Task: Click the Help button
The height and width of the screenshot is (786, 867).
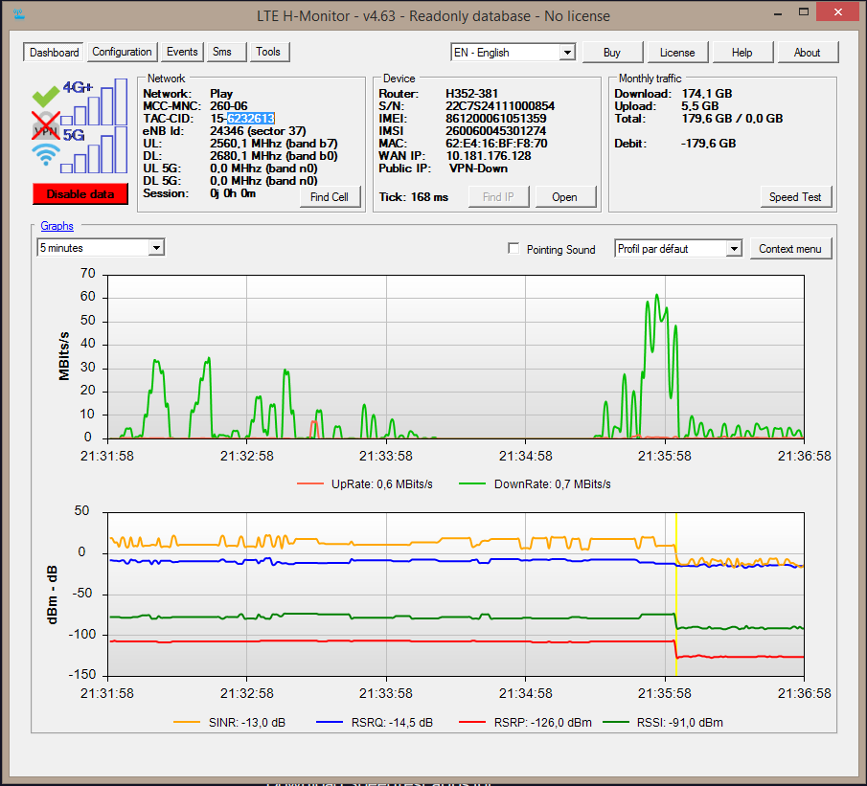Action: tap(742, 53)
